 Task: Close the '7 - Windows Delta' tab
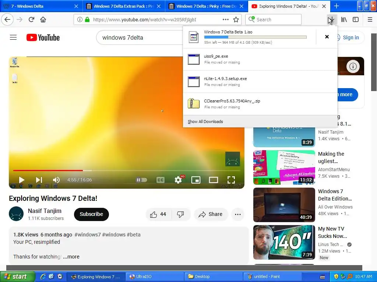coord(76,6)
